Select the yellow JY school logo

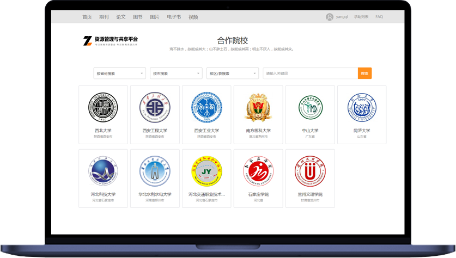click(206, 171)
